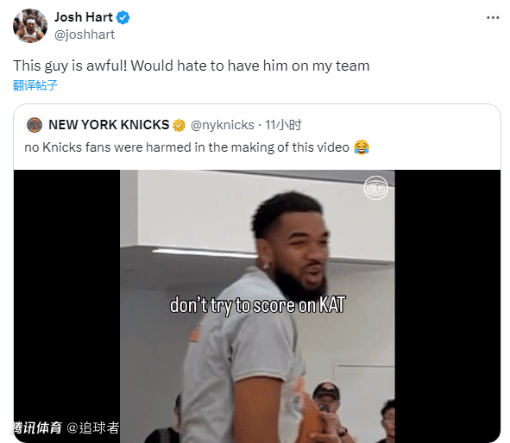
Task: Click the quoted tweet text about Knicks fans
Action: 186,147
